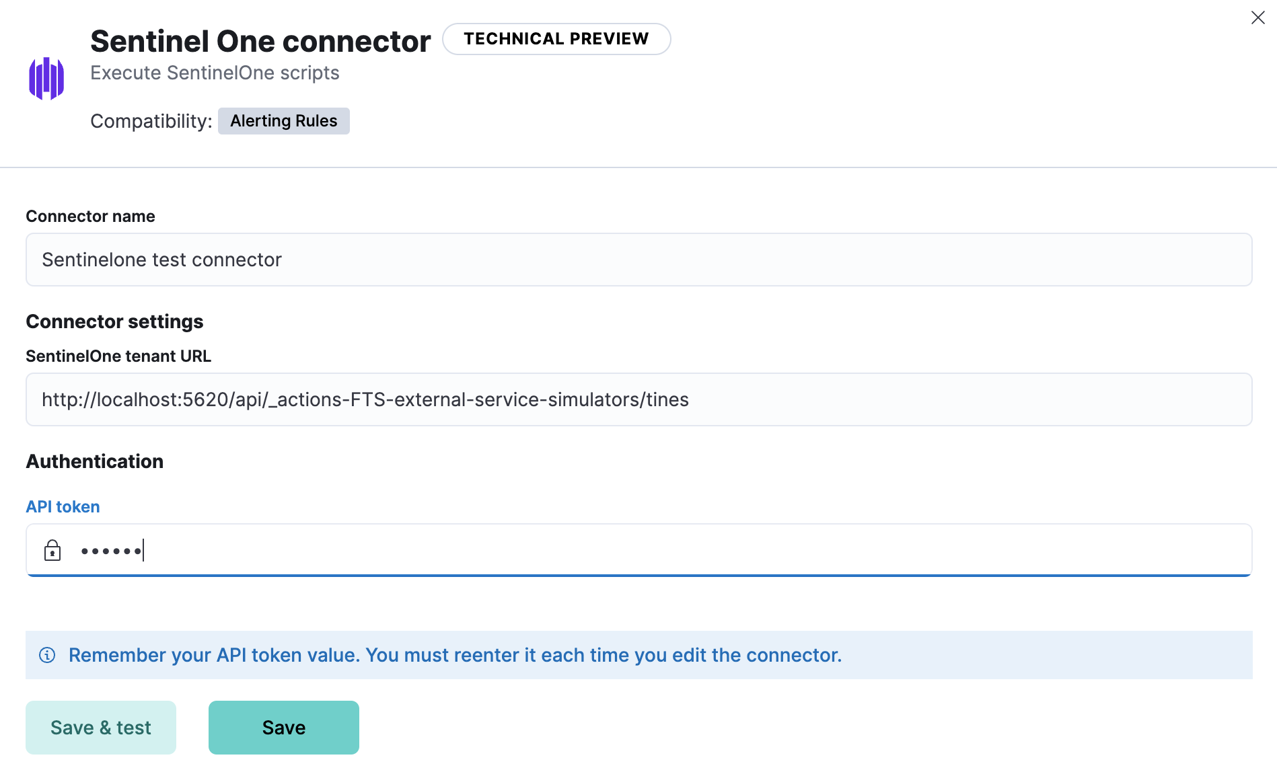Click the info icon in the reminder banner

coord(46,655)
